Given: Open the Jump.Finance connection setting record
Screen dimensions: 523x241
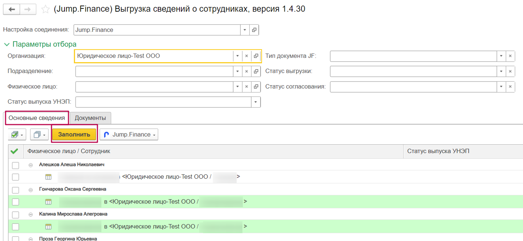Looking at the screenshot, I should (x=254, y=30).
